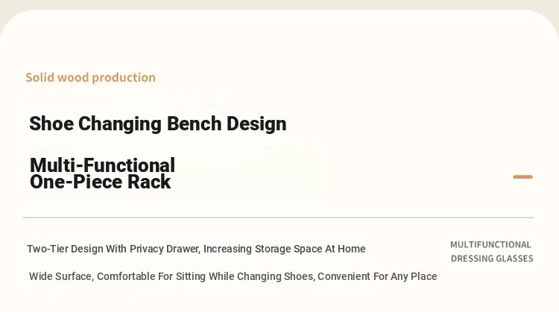The width and height of the screenshot is (559, 312).
Task: Click the 'Multi-Functional' bold heading line
Action: click(x=102, y=165)
